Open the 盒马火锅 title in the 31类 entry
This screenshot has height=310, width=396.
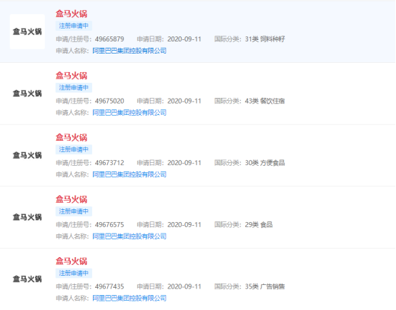pos(71,14)
